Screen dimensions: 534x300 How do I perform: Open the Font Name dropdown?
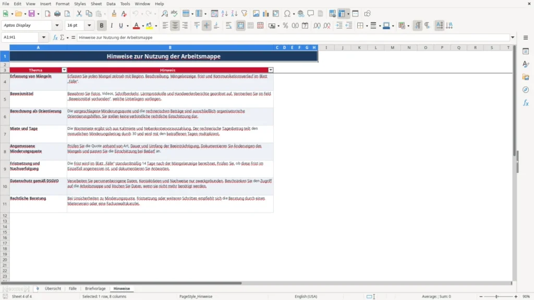point(57,25)
